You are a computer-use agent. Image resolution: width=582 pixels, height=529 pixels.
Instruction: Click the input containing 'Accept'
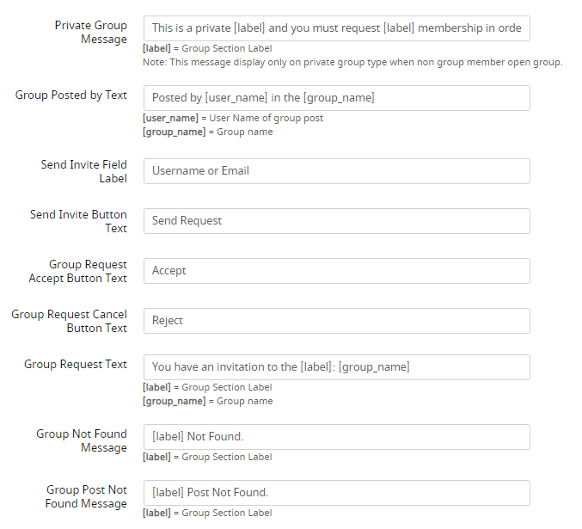(336, 271)
